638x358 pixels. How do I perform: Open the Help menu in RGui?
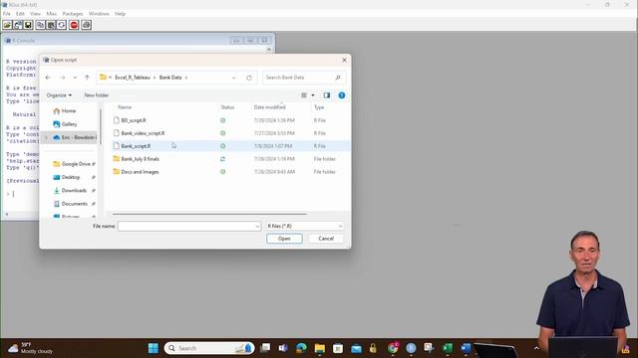click(x=120, y=14)
